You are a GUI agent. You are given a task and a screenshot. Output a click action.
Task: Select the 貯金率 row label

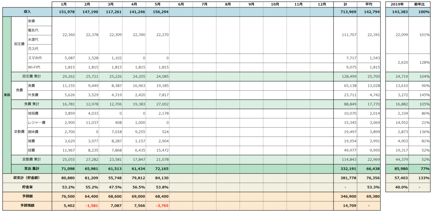coord(27,187)
